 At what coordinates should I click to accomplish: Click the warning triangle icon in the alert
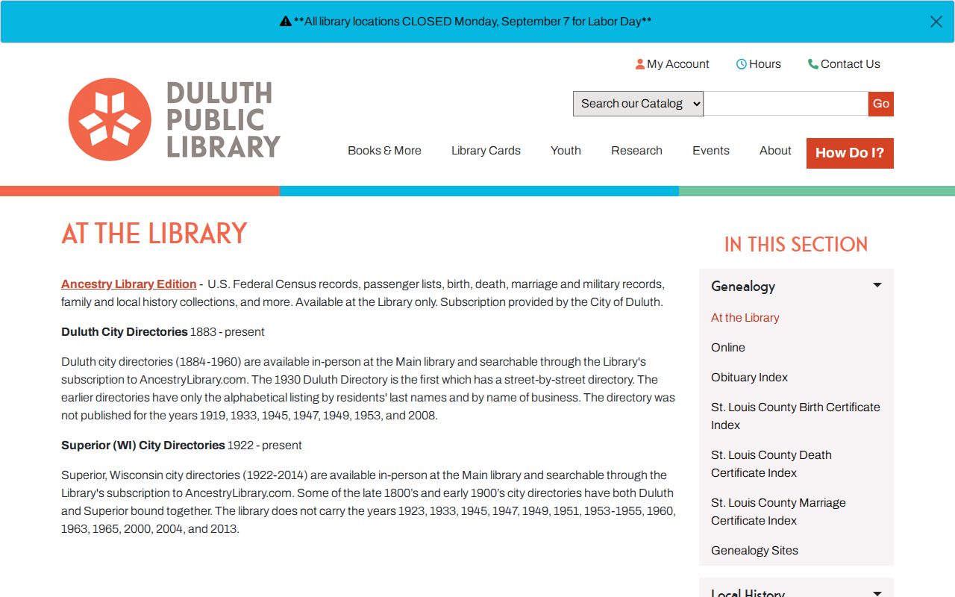click(285, 22)
